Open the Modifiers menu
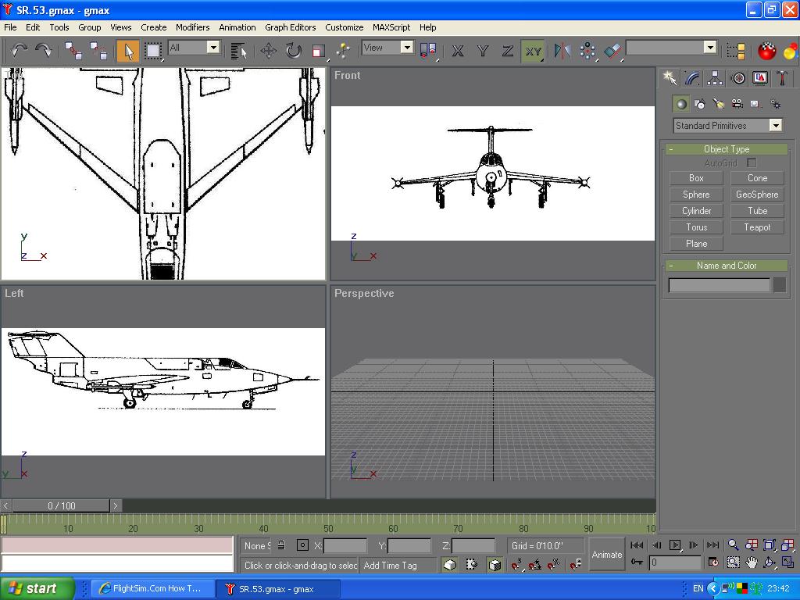Screen dimensions: 800x600 pyautogui.click(x=192, y=27)
